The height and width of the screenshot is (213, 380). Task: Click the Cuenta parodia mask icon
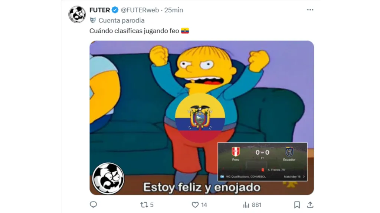click(x=93, y=20)
